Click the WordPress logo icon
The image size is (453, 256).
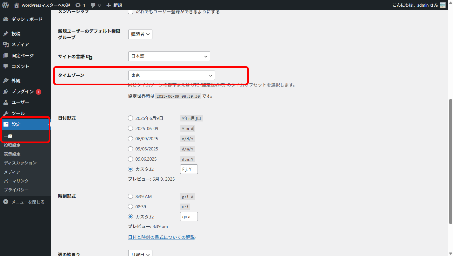coord(5,5)
